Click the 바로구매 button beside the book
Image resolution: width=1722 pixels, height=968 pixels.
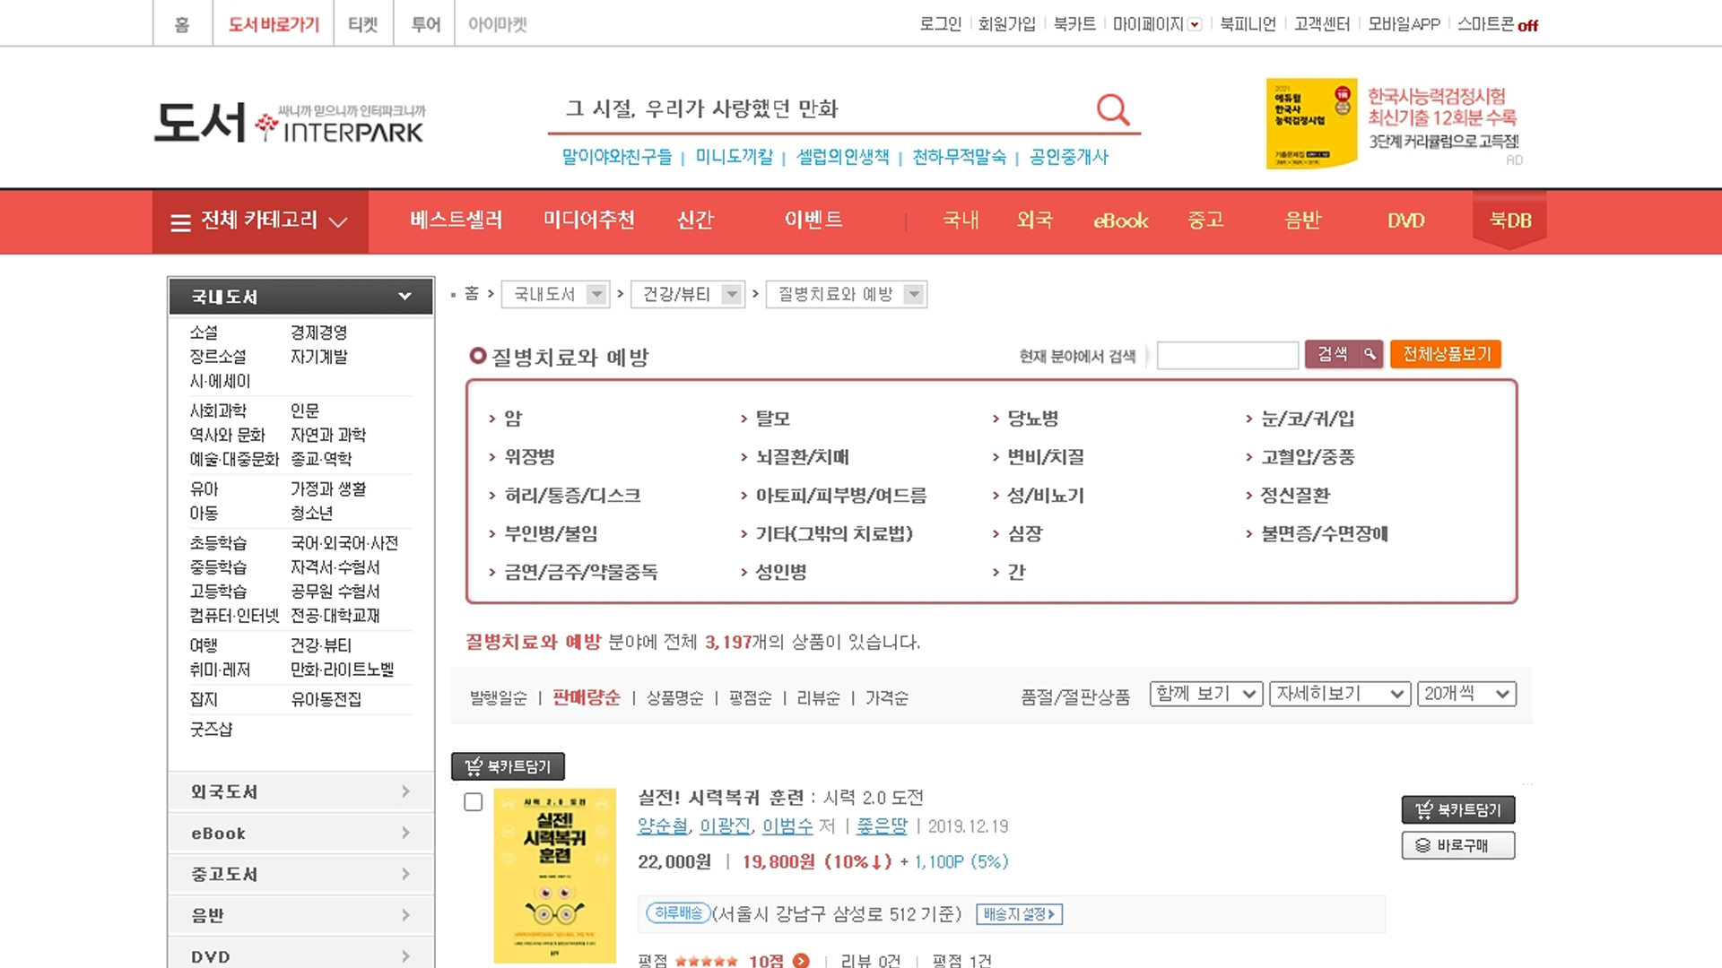[1457, 845]
